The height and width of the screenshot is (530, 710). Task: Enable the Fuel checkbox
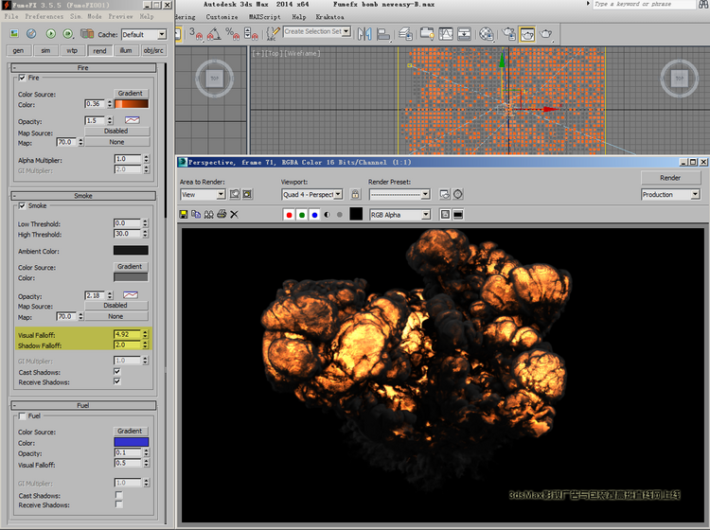tap(23, 415)
